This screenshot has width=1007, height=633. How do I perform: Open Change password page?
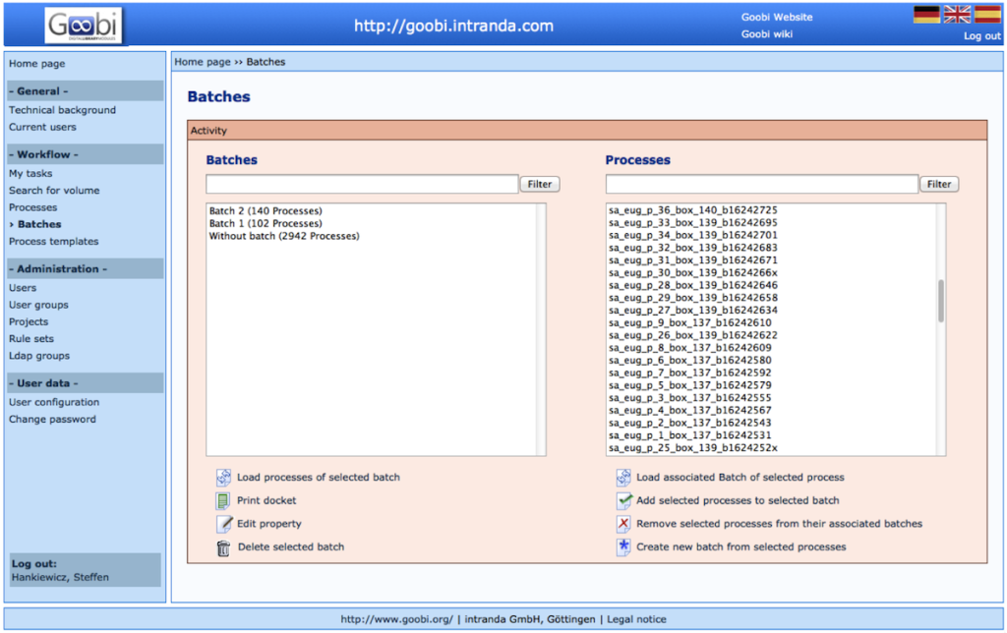point(52,420)
